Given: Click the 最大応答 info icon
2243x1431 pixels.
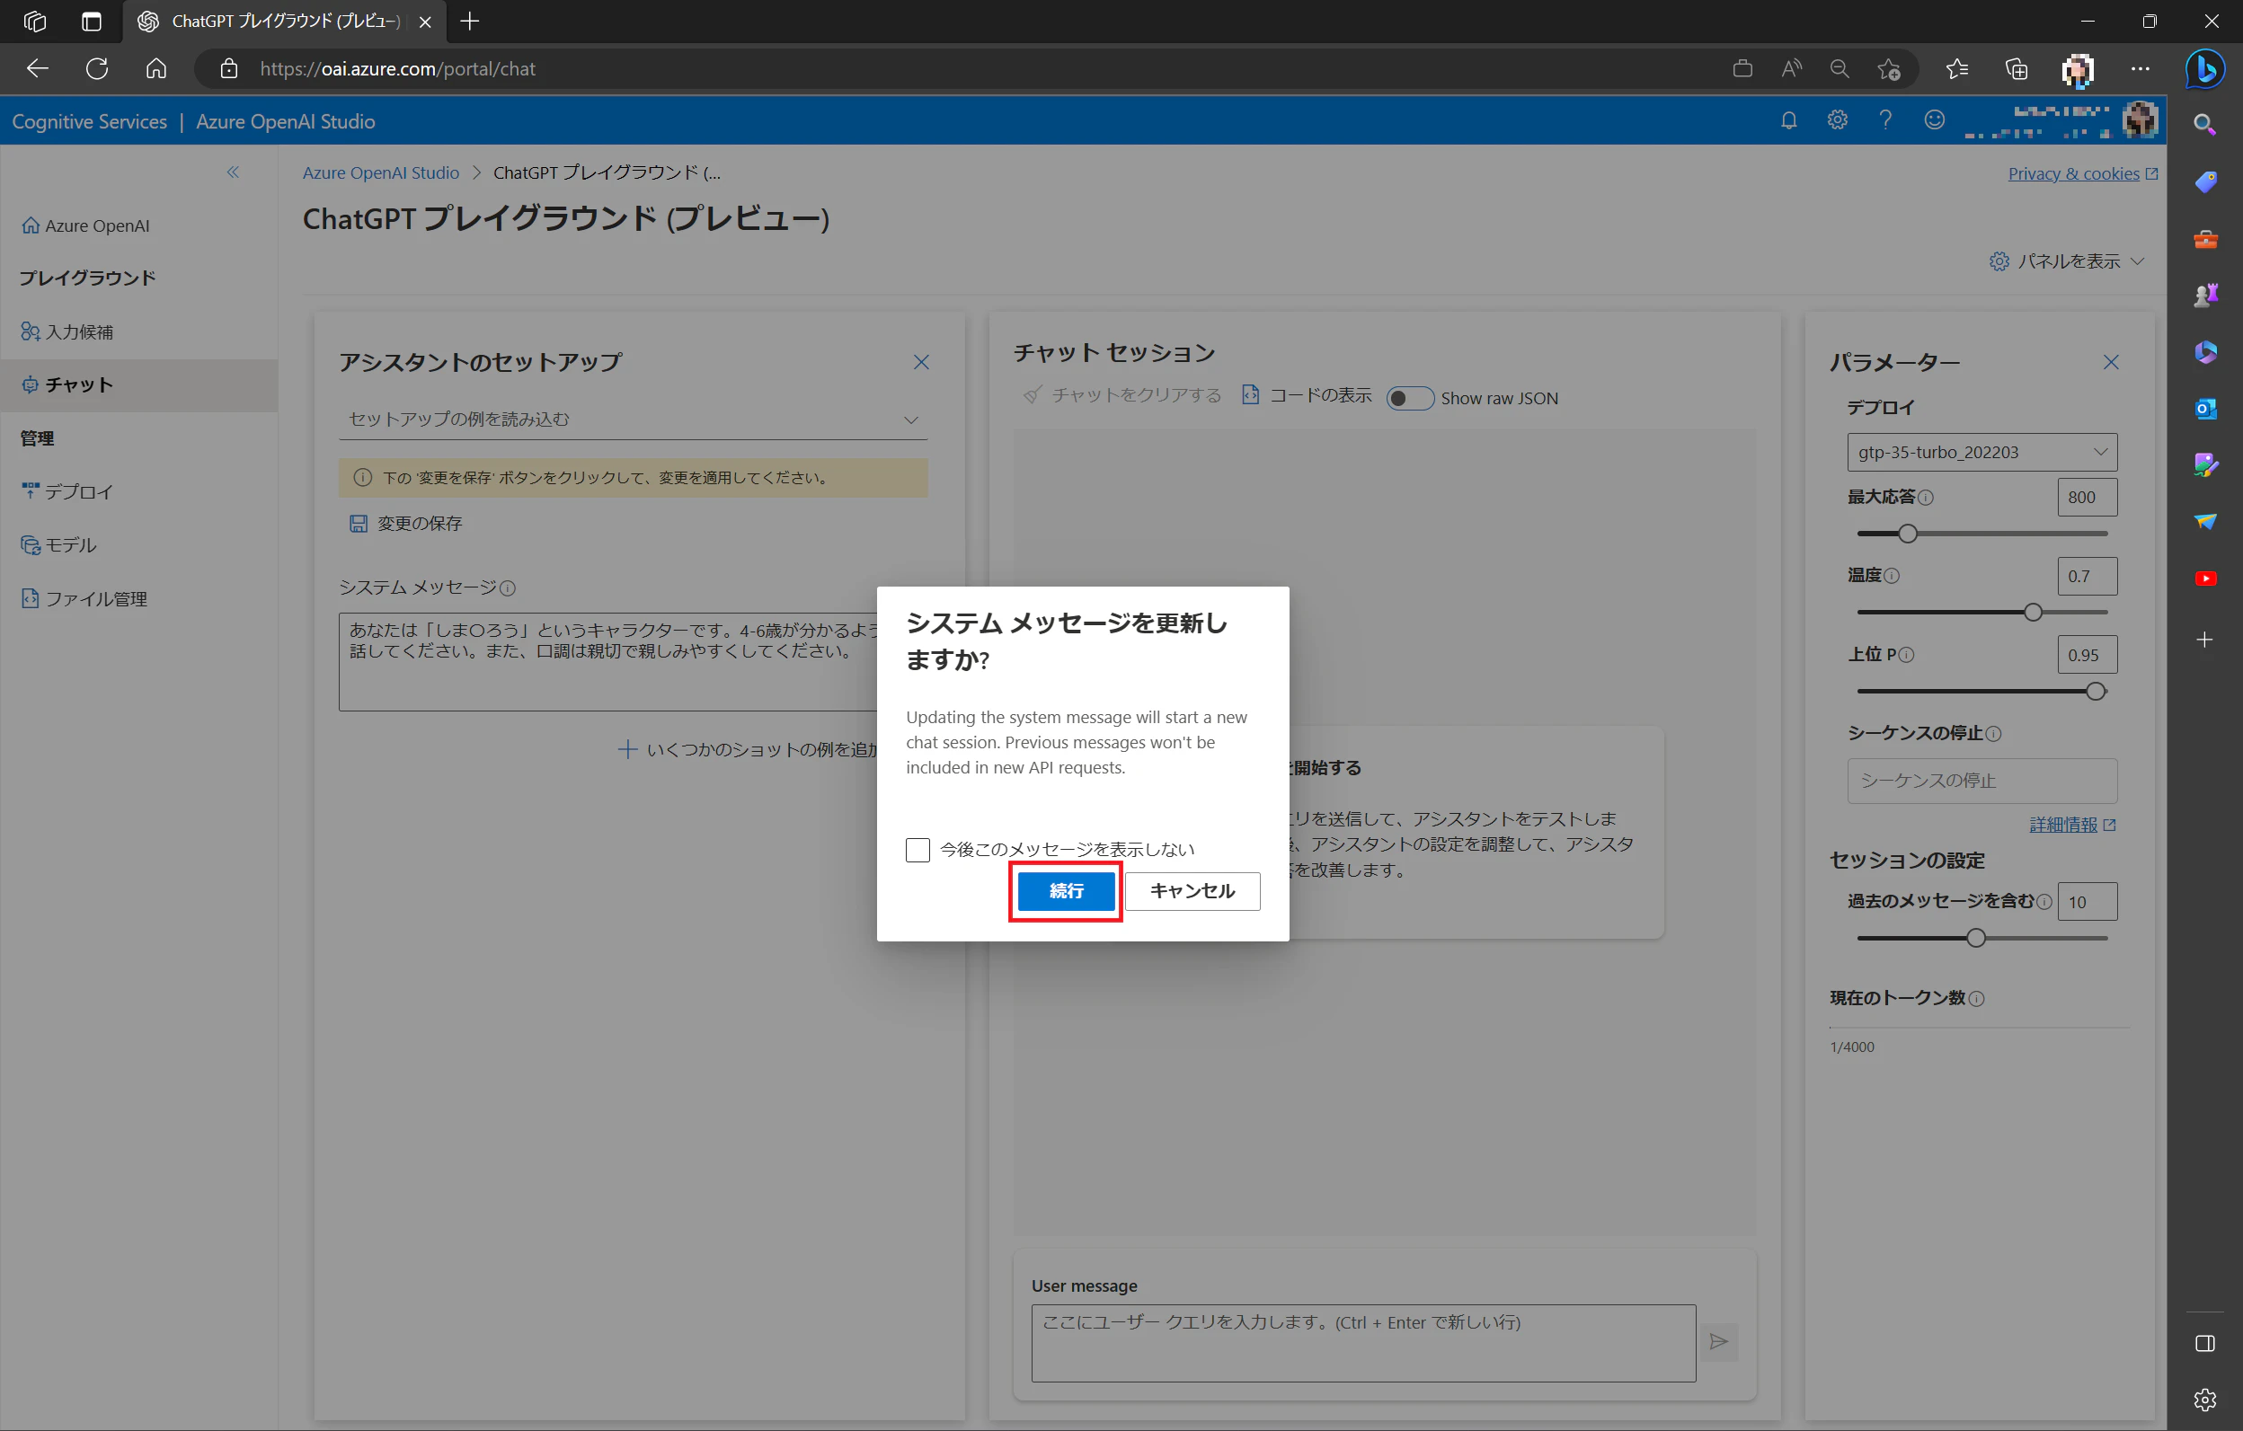Looking at the screenshot, I should point(1927,498).
